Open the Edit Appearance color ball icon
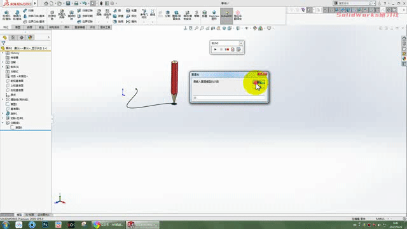 pos(255,28)
